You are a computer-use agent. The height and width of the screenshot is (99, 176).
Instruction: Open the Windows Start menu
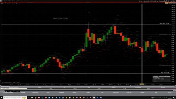[x=2, y=98]
